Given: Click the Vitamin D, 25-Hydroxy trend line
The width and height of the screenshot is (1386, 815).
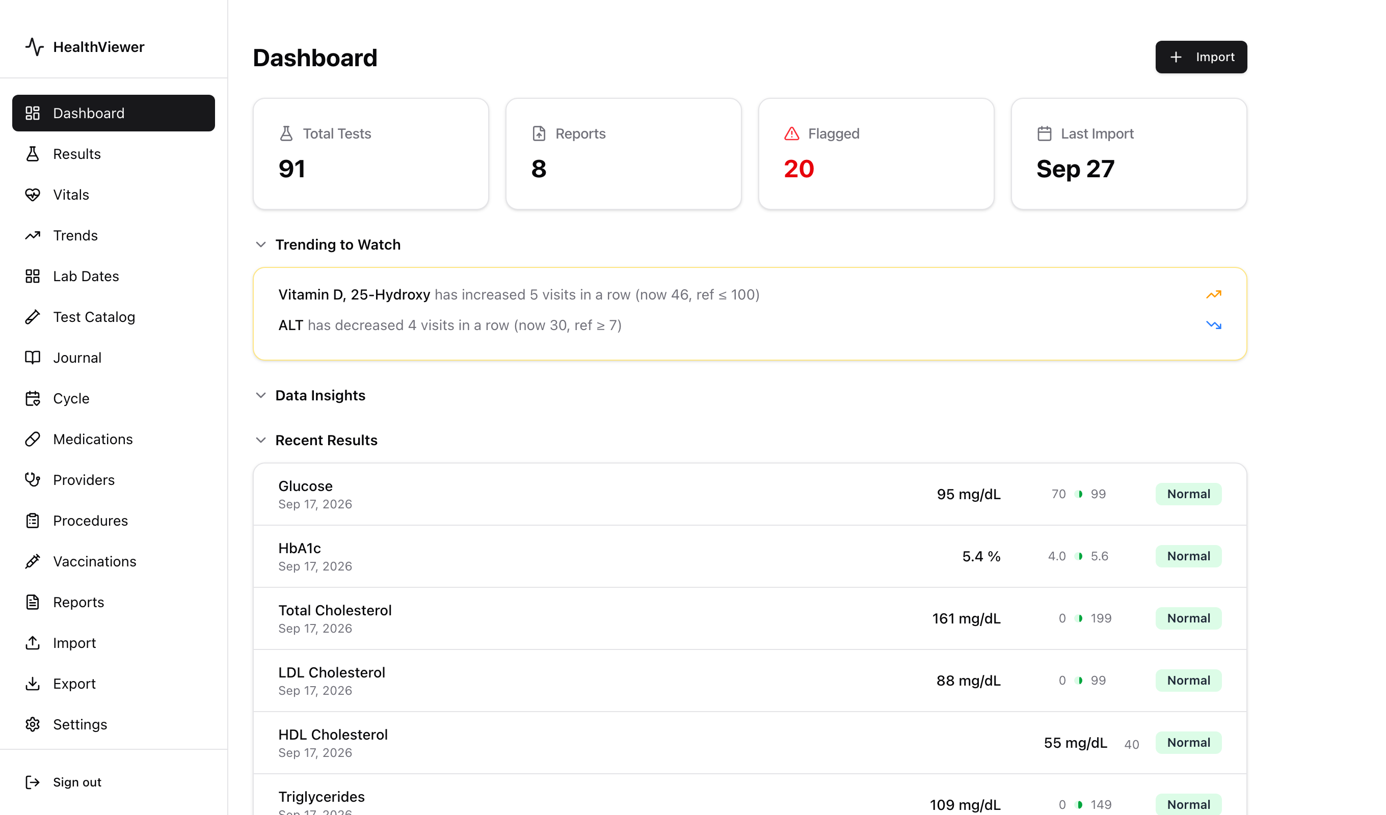Looking at the screenshot, I should 519,295.
